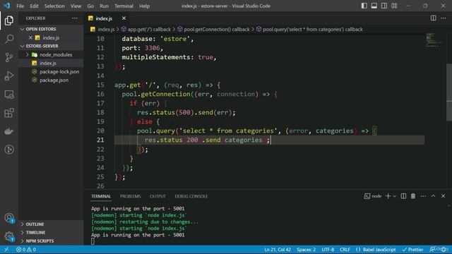Switch to the Problems panel tab

click(130, 196)
